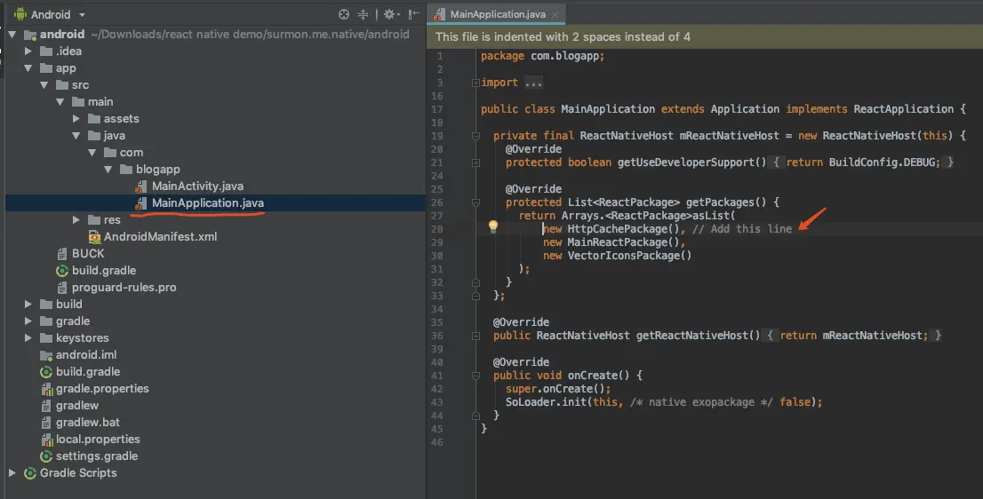Expand the folded import block
This screenshot has height=499, width=983.
(476, 83)
